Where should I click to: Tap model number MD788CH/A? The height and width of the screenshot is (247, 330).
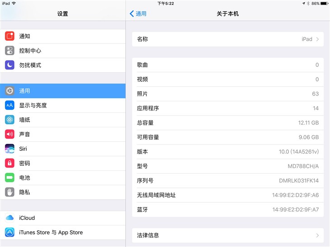(303, 166)
